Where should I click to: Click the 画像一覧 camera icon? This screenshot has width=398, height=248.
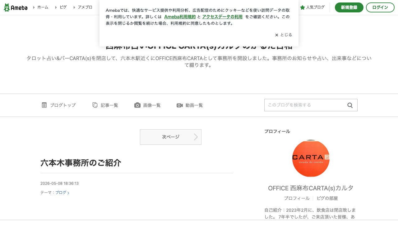pos(137,105)
